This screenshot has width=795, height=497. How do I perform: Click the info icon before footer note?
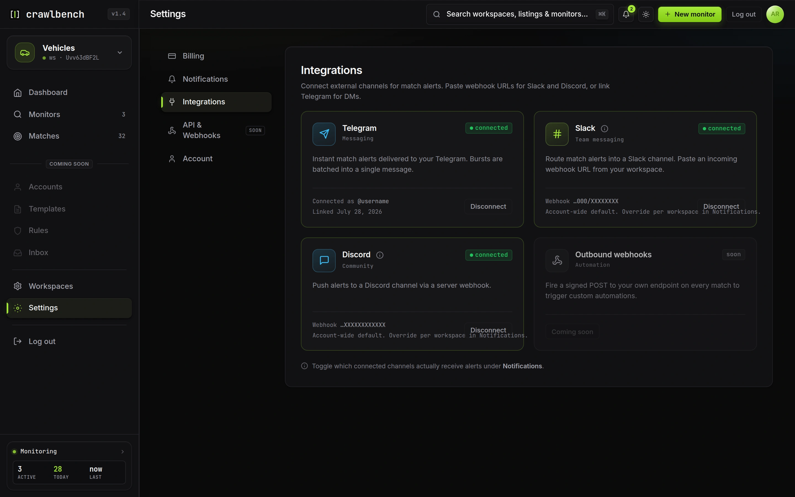[304, 366]
